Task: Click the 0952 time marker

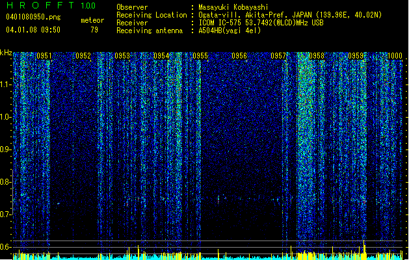Action: pos(83,56)
